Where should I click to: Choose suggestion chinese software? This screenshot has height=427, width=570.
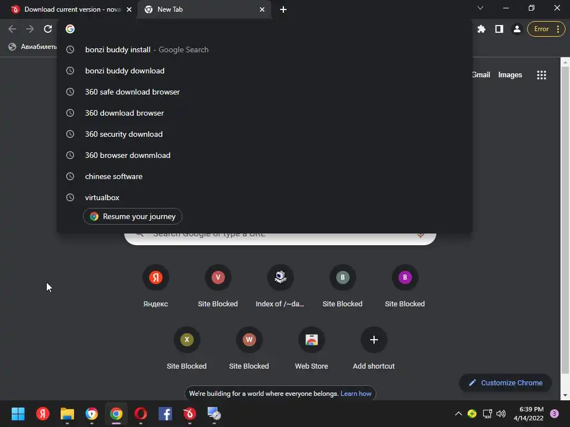tap(264, 176)
